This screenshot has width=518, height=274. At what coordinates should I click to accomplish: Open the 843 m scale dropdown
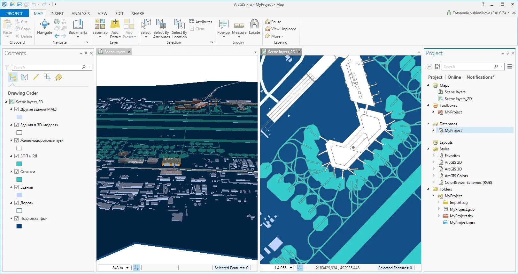pos(127,268)
